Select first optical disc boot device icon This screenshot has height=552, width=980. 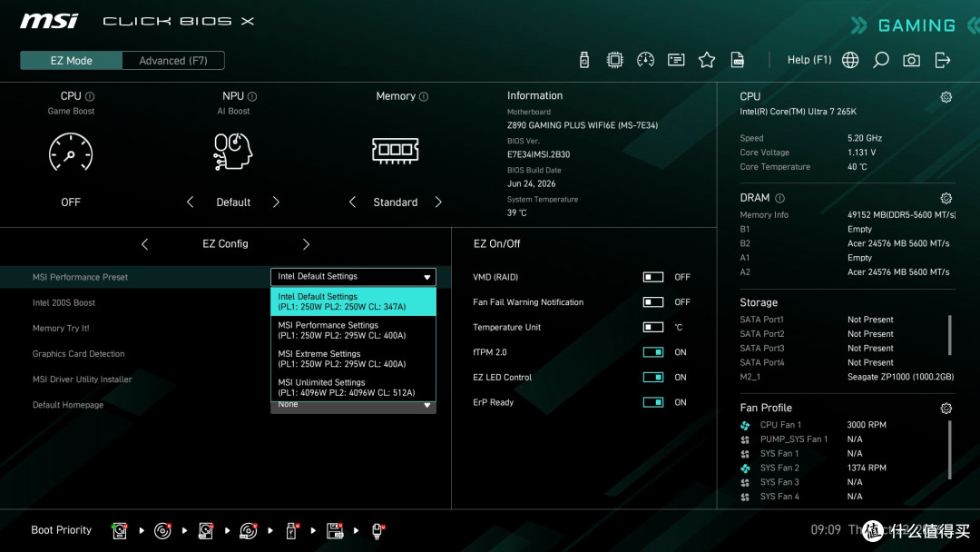162,531
